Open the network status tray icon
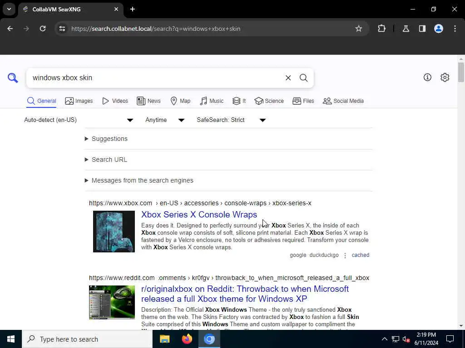Screen dimensions: 465x348 tap(396, 339)
